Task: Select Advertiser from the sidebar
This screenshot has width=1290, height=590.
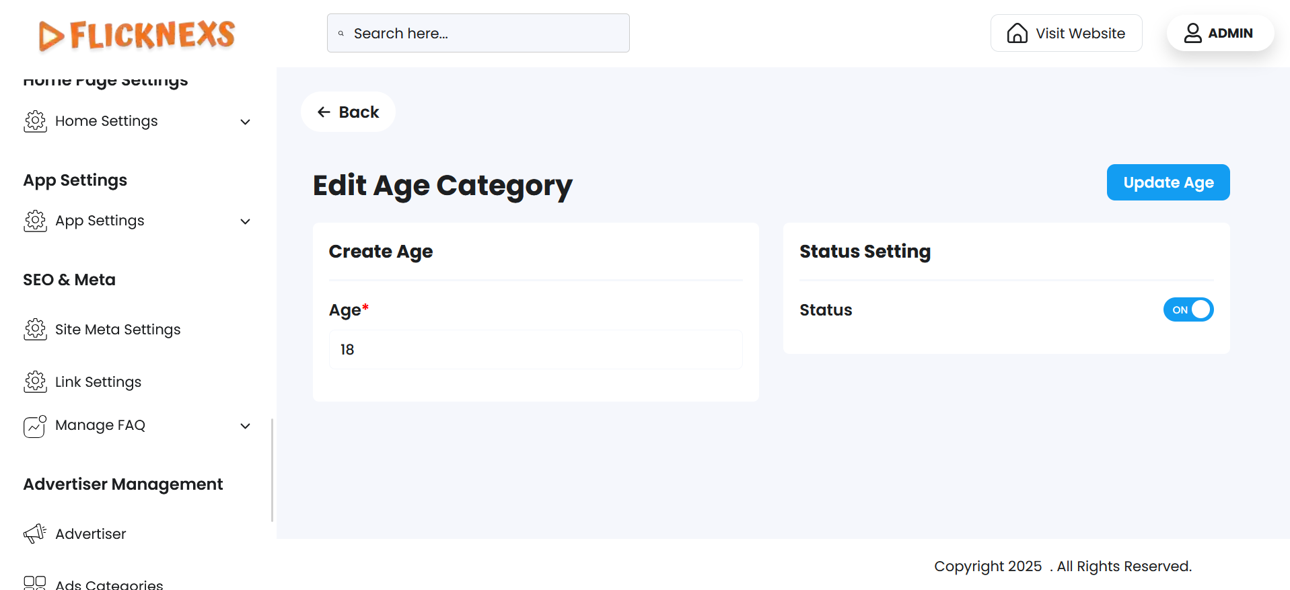Action: [91, 534]
